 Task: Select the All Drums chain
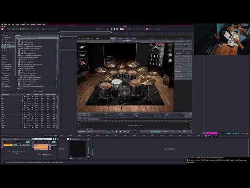click(x=41, y=149)
